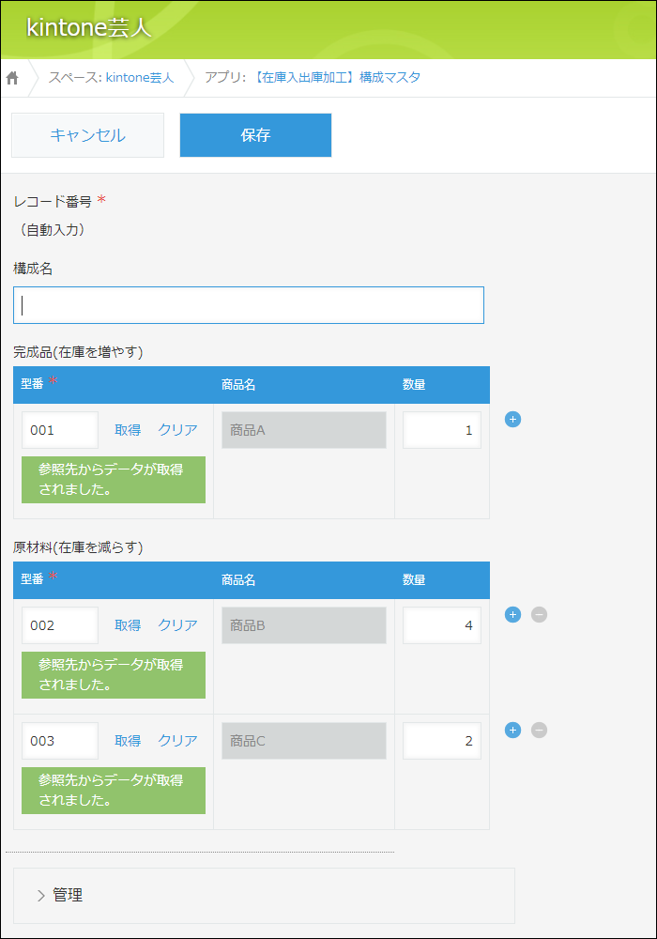The width and height of the screenshot is (657, 939).
Task: Expand the 管理 group section
Action: pos(60,895)
